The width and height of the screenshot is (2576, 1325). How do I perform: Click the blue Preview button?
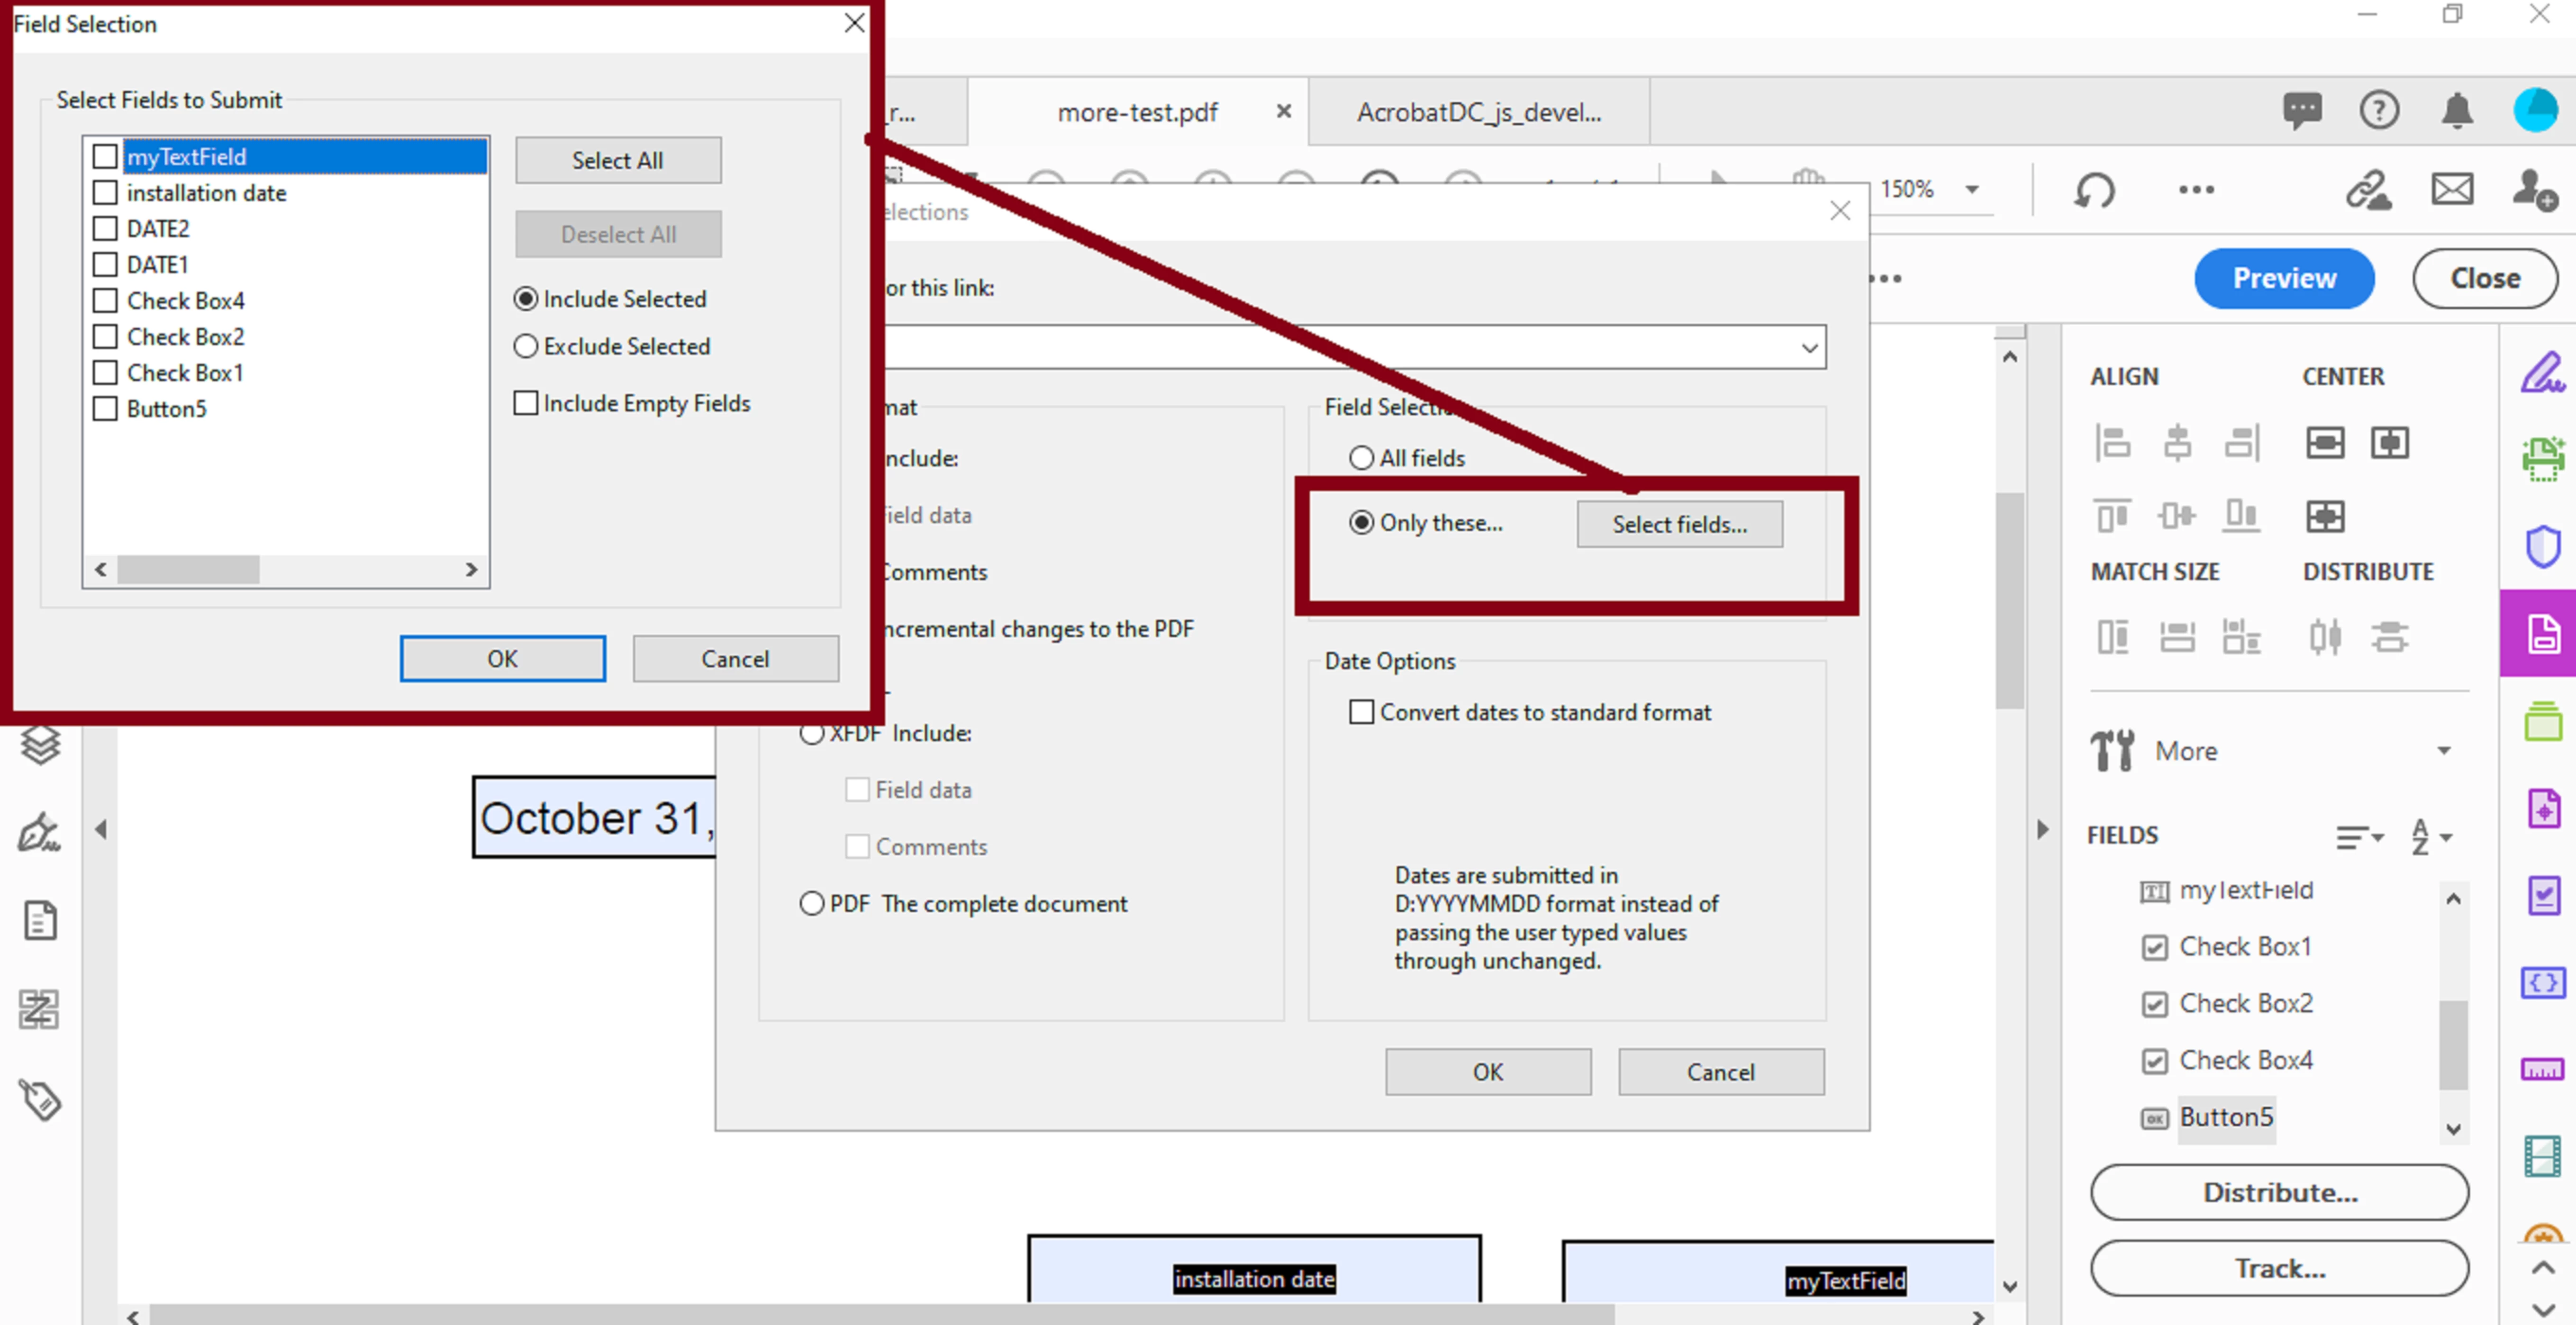2283,278
